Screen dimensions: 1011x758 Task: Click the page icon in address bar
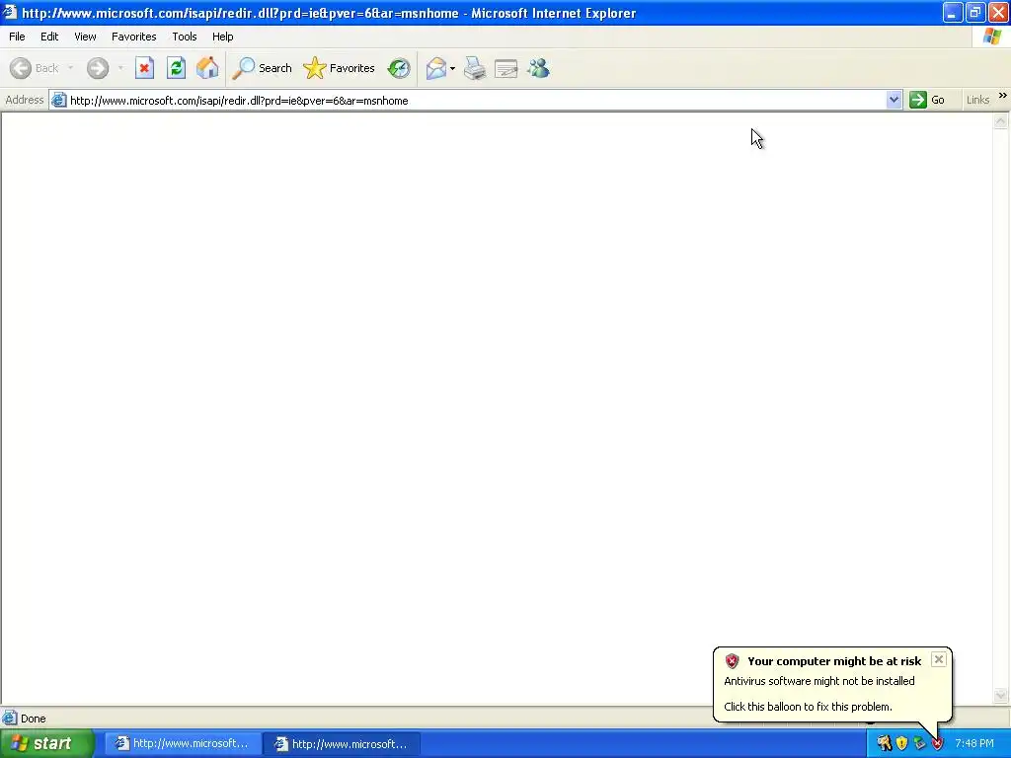click(58, 100)
